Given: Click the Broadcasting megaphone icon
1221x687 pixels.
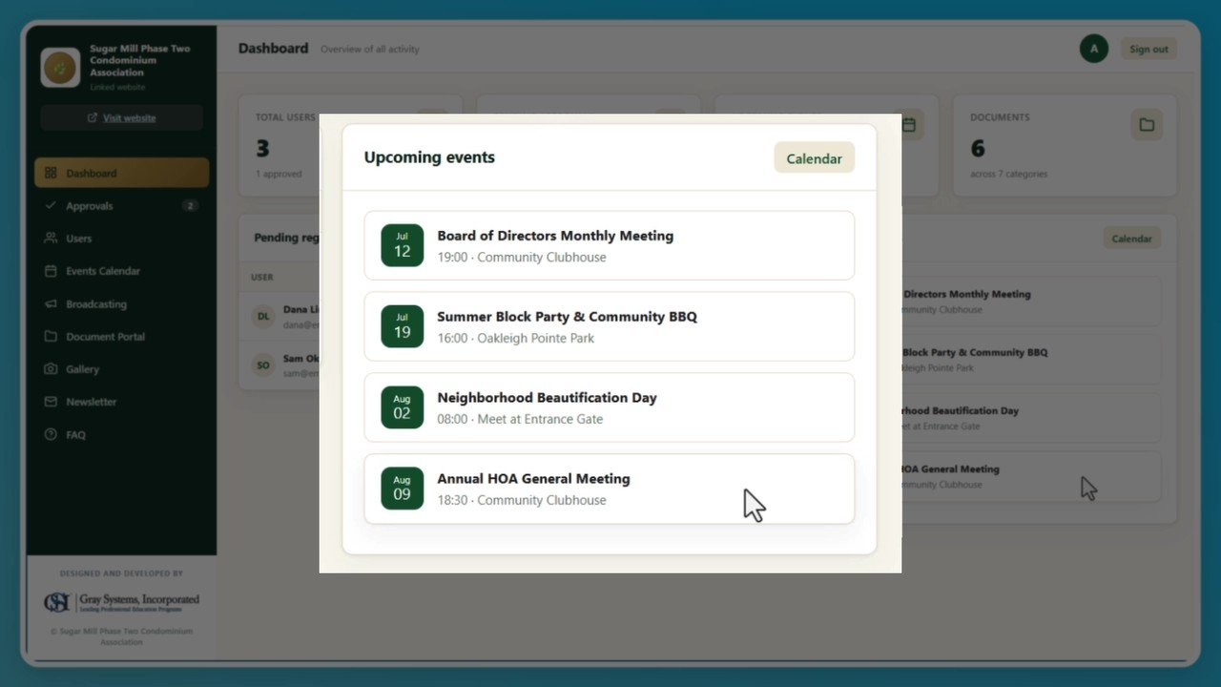Looking at the screenshot, I should coord(51,303).
